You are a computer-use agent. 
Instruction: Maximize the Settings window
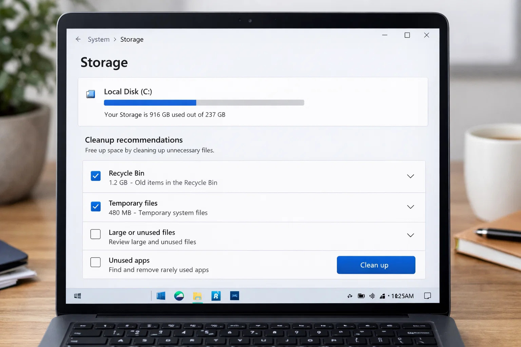(407, 35)
